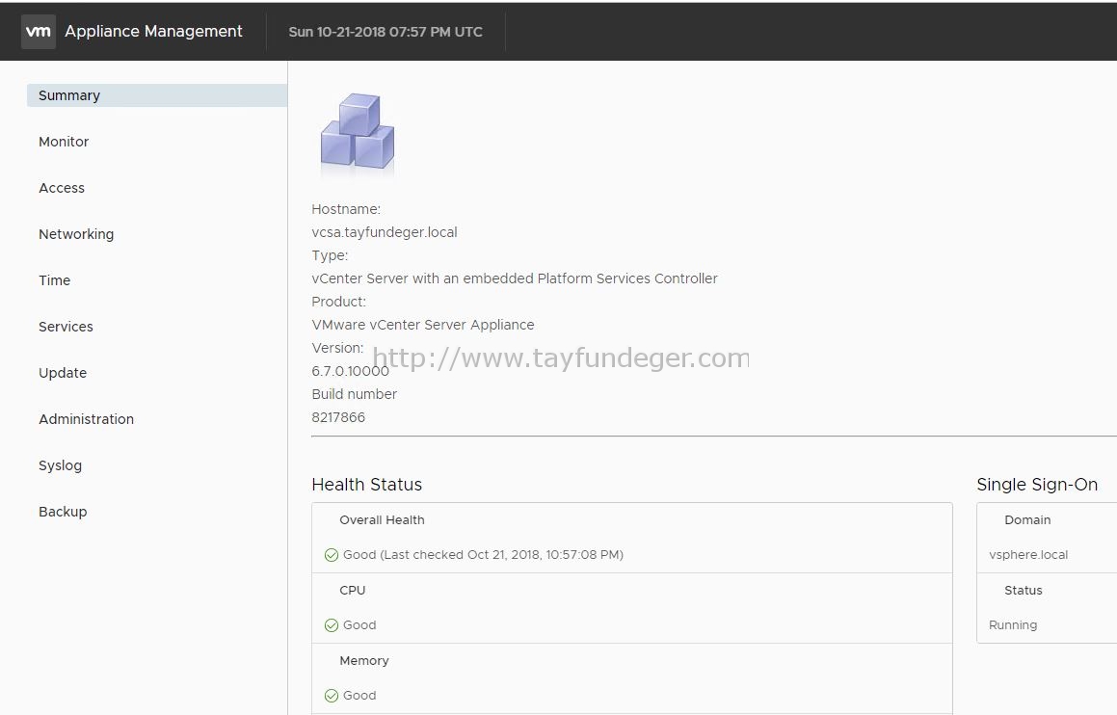Click the VMware vm logo icon
1117x715 pixels.
[39, 32]
